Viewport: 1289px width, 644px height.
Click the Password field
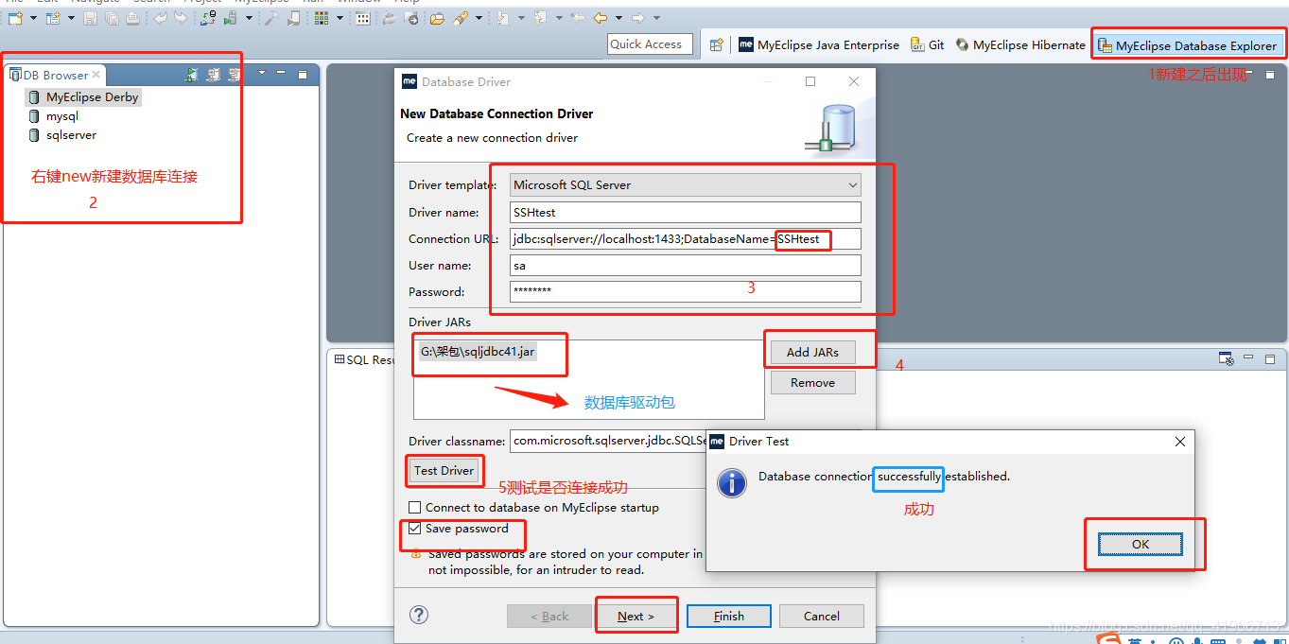click(x=686, y=291)
